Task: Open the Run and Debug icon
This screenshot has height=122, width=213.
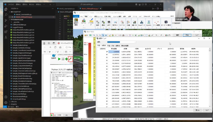Action: (5, 26)
